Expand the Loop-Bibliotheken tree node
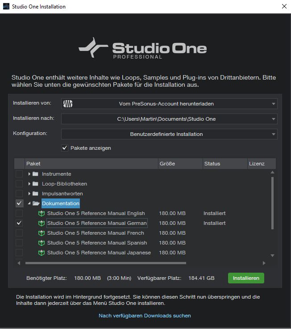The image size is (291, 329). pyautogui.click(x=29, y=184)
